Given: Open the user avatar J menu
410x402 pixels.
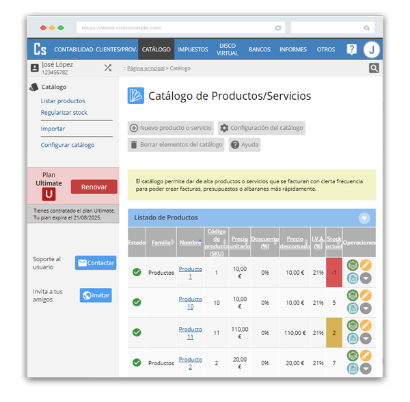Looking at the screenshot, I should click(371, 49).
